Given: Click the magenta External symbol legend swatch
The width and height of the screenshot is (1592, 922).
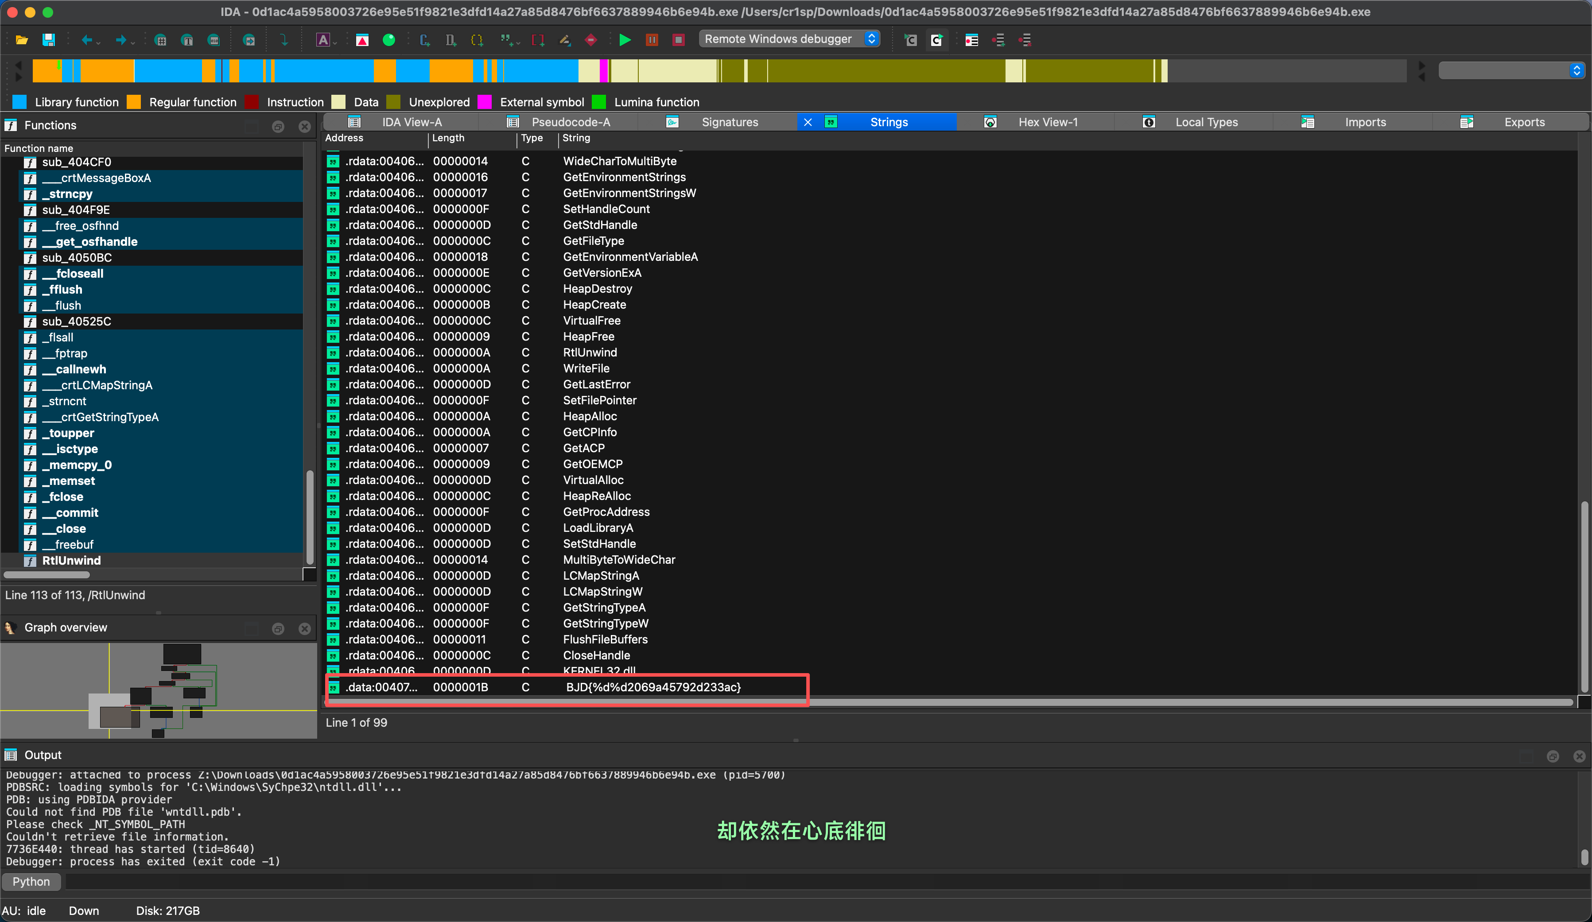Looking at the screenshot, I should (485, 102).
